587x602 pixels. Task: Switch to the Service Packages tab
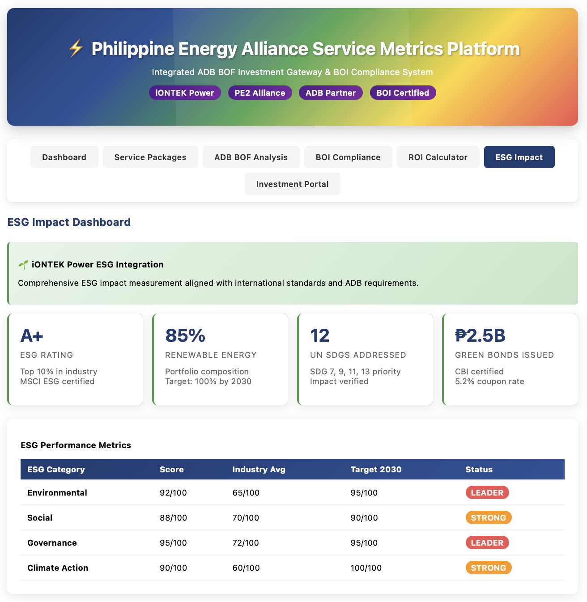coord(150,157)
